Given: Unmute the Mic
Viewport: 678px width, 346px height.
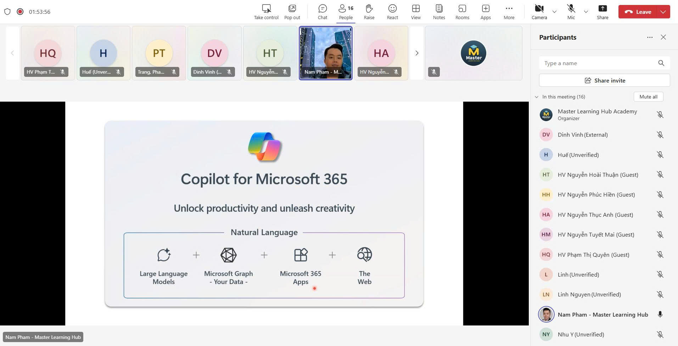Looking at the screenshot, I should tap(571, 12).
